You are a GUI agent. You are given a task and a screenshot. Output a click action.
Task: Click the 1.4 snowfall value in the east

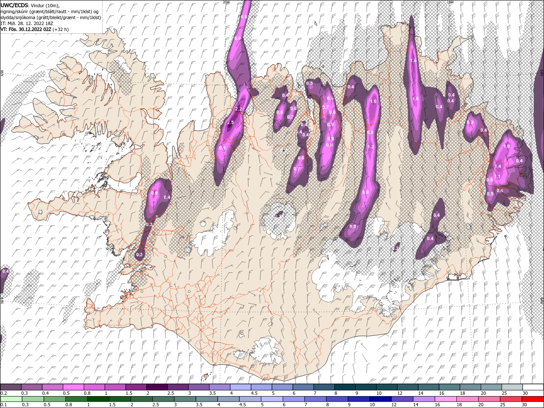pos(499,166)
